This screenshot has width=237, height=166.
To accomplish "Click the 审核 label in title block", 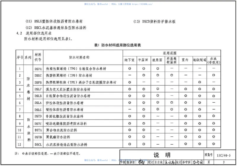I will pos(123,162).
